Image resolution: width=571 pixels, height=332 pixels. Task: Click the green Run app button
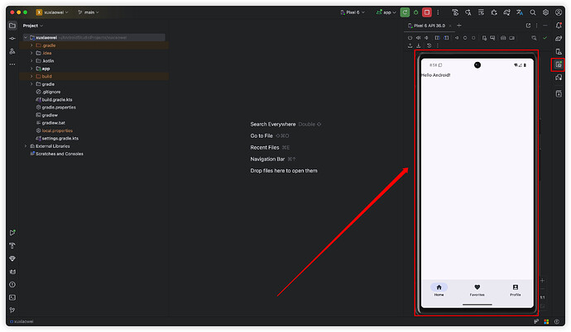click(x=404, y=12)
